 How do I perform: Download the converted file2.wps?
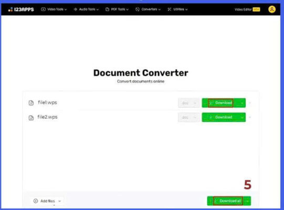click(220, 117)
